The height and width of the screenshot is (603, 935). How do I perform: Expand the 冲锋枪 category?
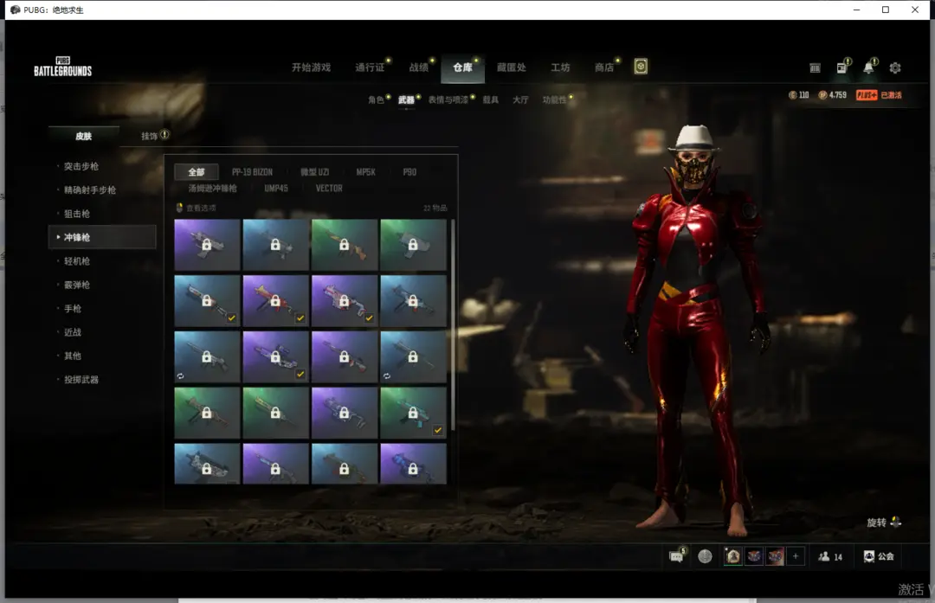102,237
